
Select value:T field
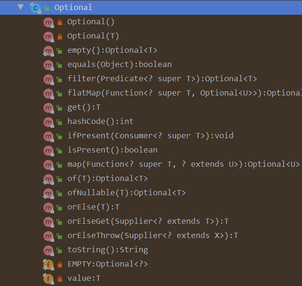84,278
